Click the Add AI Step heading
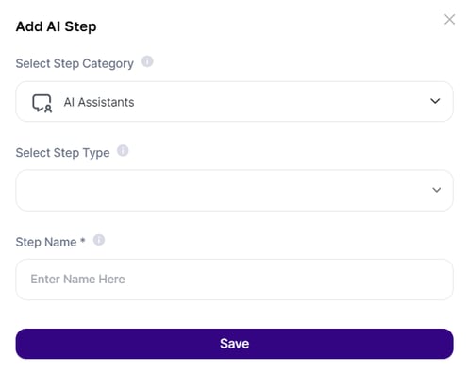466x374 pixels. click(x=57, y=26)
